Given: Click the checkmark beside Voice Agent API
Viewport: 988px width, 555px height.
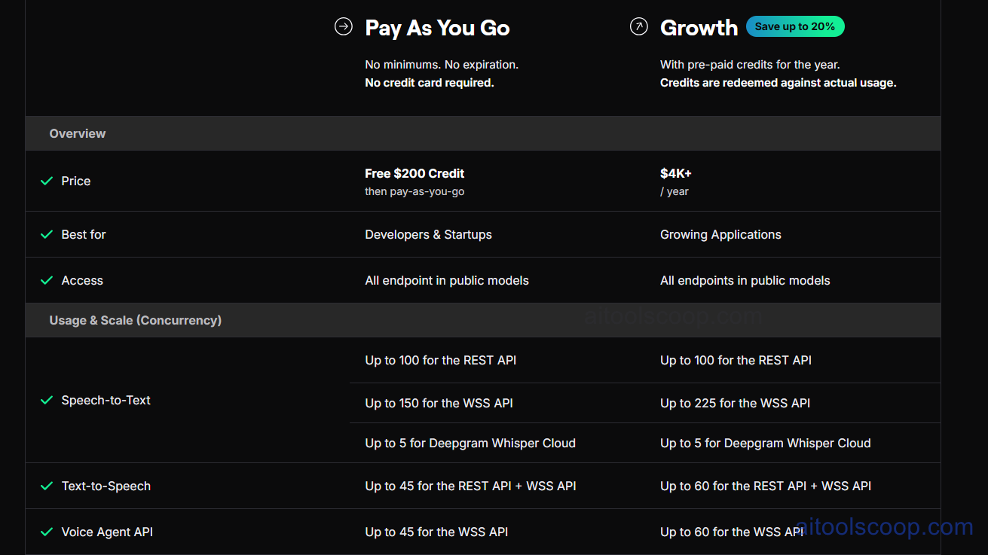Looking at the screenshot, I should click(x=46, y=532).
